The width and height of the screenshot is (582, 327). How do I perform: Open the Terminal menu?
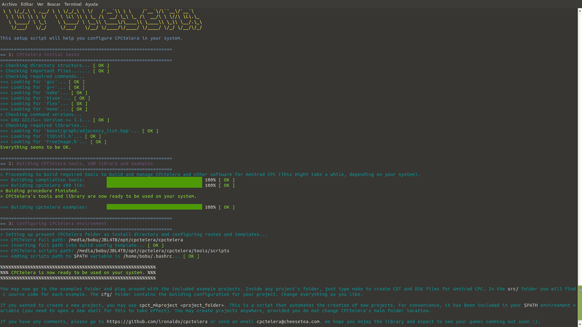point(73,4)
